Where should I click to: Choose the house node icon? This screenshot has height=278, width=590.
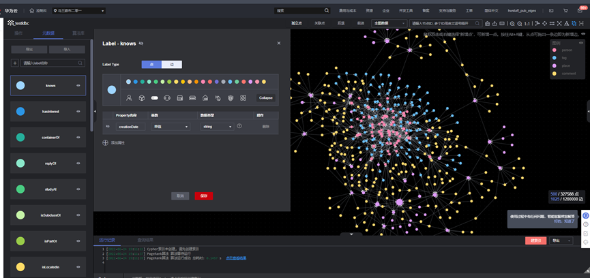tap(205, 97)
